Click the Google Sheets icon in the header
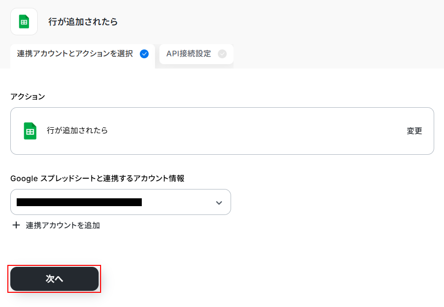444x307 pixels. coord(24,22)
